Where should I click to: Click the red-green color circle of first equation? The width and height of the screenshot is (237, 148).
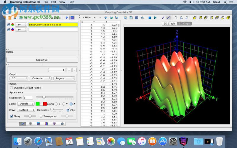pos(13,25)
